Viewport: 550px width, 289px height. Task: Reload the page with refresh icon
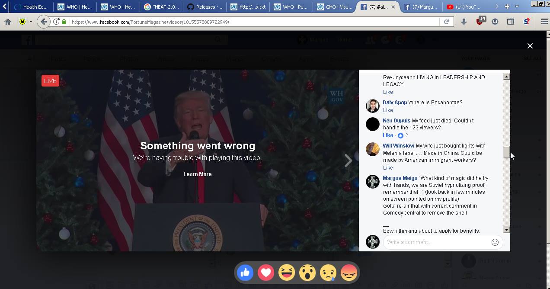click(x=446, y=22)
